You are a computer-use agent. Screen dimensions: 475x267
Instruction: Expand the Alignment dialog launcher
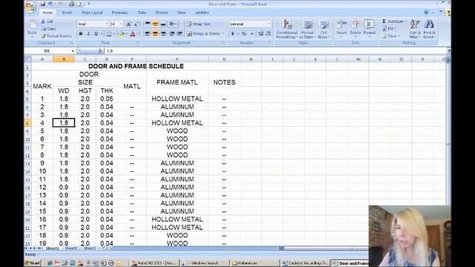223,43
